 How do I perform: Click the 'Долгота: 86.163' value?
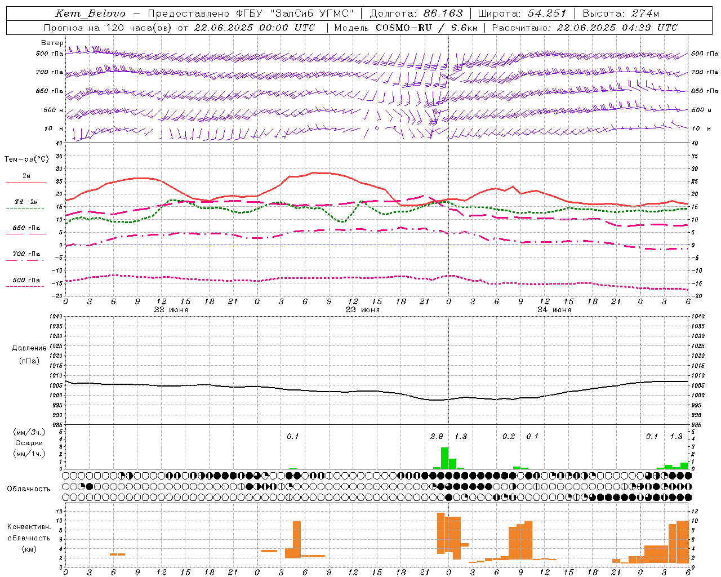tap(416, 14)
